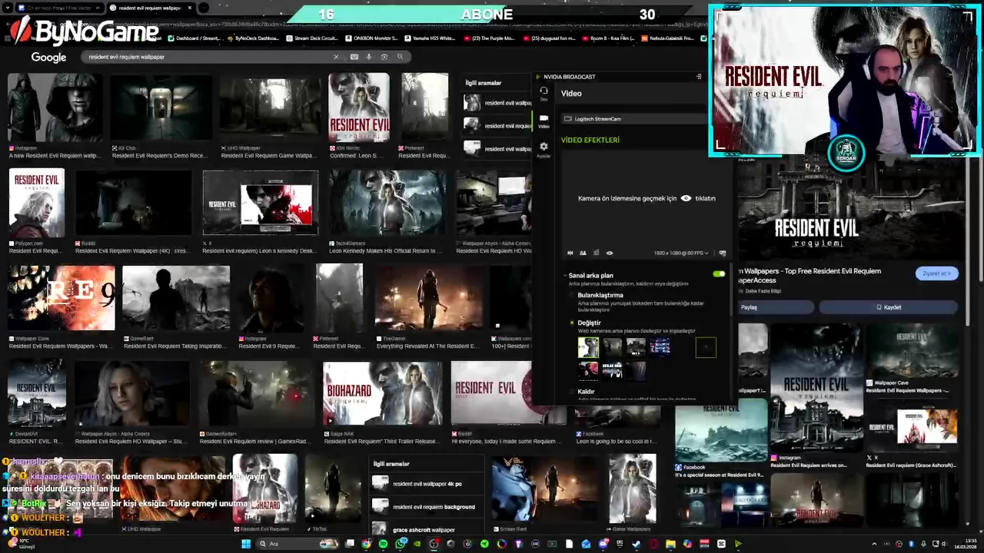
Task: Click the small eye icon in preview toolbar
Action: pos(610,253)
